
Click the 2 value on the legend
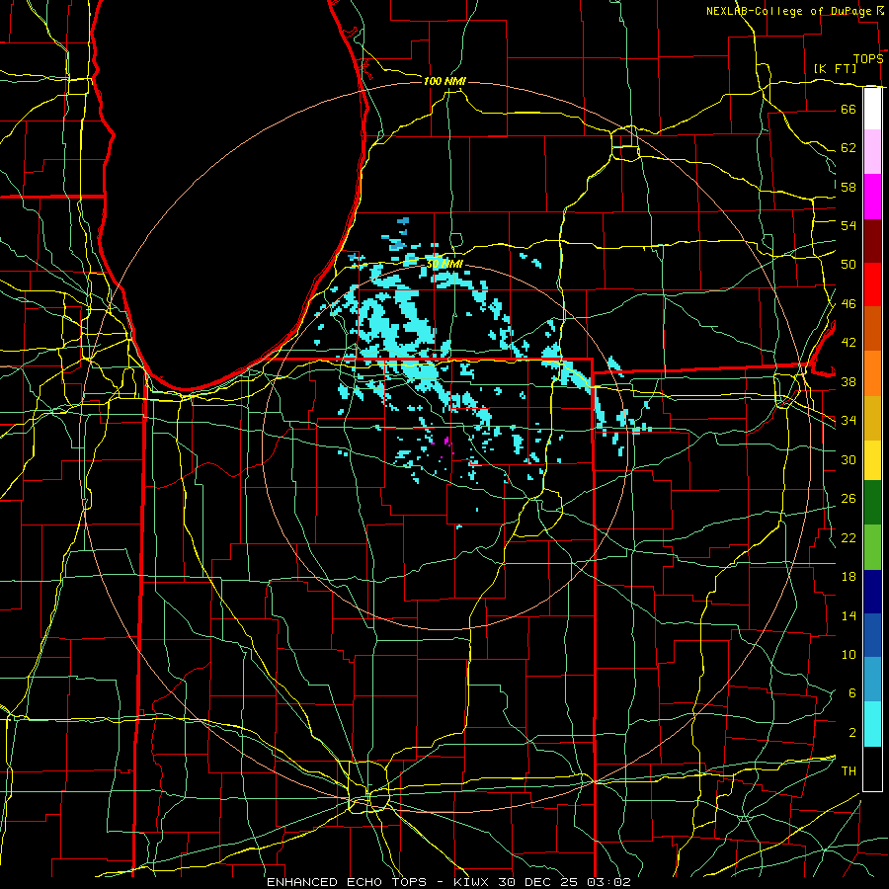pos(851,732)
